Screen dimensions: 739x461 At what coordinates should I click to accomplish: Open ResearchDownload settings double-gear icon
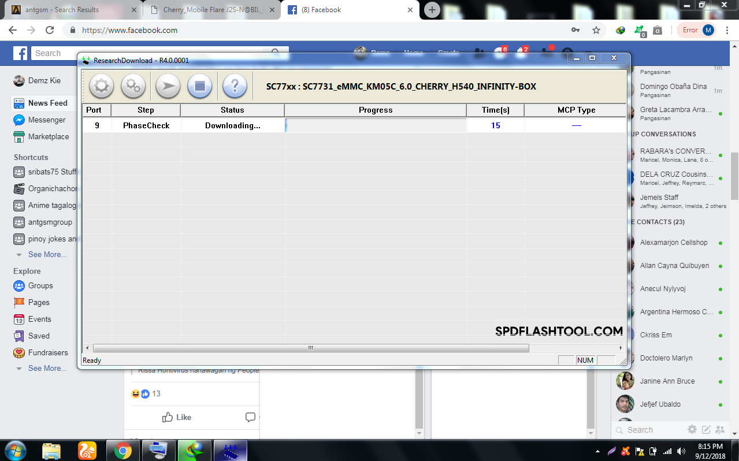point(133,86)
